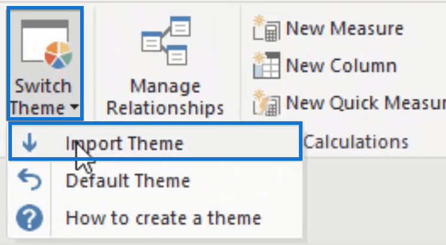
Task: Click the New Quick Measure lightning calculator icon
Action: (266, 103)
